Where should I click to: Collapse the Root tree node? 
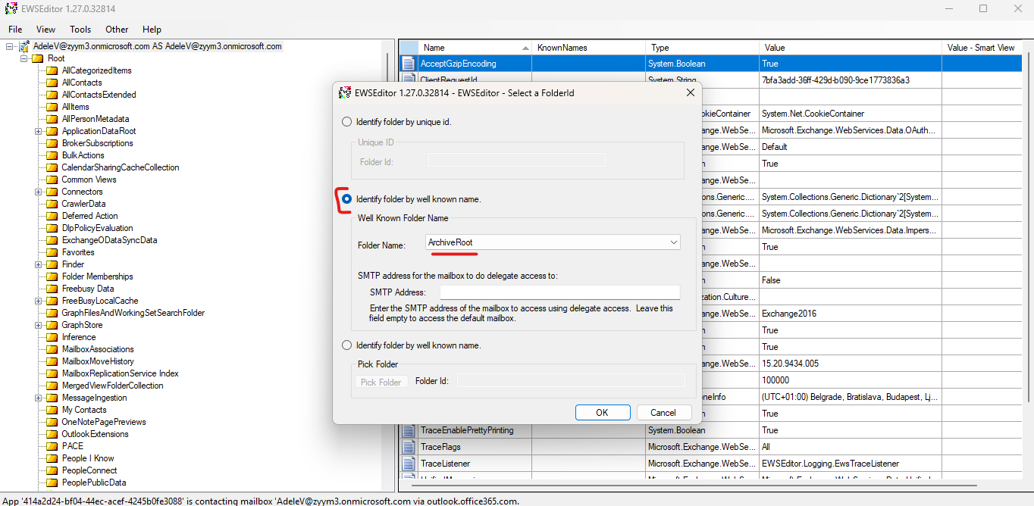(x=23, y=58)
